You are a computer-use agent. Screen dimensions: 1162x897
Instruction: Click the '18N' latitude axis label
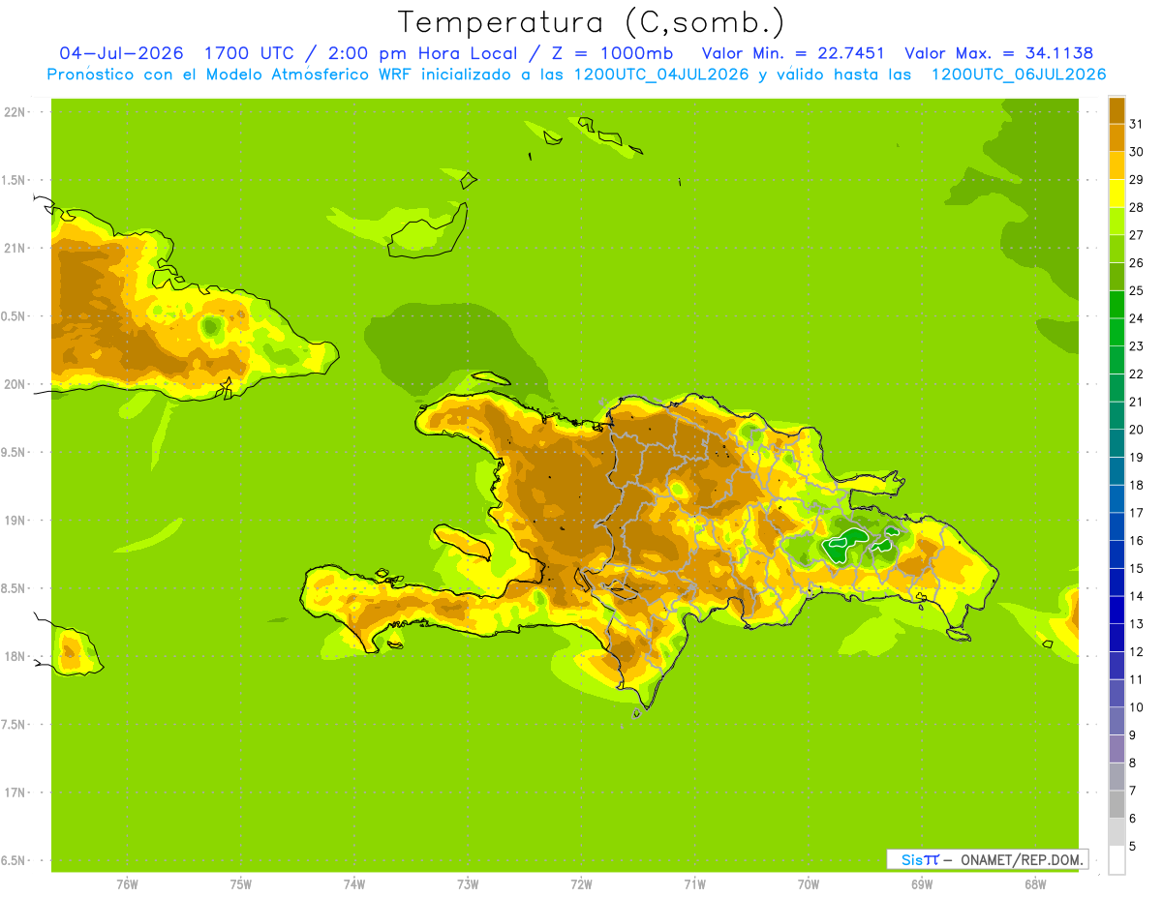[15, 656]
